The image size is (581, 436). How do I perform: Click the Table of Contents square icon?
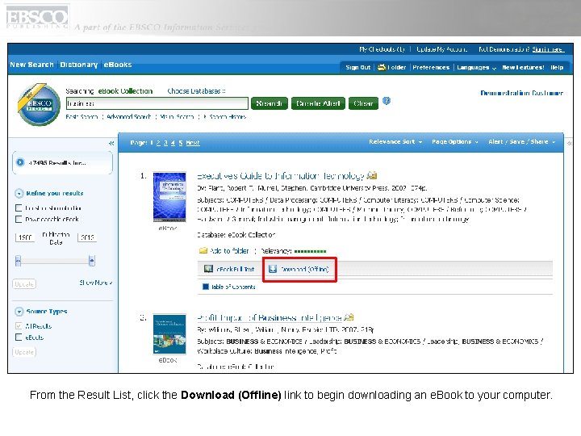(x=206, y=287)
